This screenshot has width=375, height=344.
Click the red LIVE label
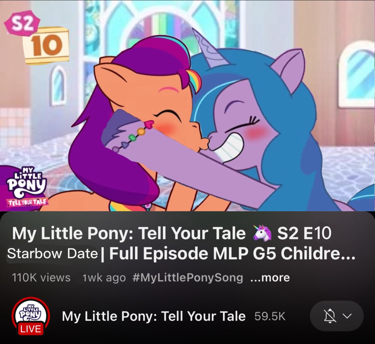(x=31, y=329)
